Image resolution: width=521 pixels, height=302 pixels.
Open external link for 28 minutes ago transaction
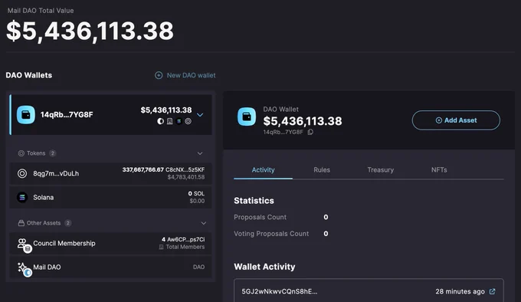coord(493,291)
